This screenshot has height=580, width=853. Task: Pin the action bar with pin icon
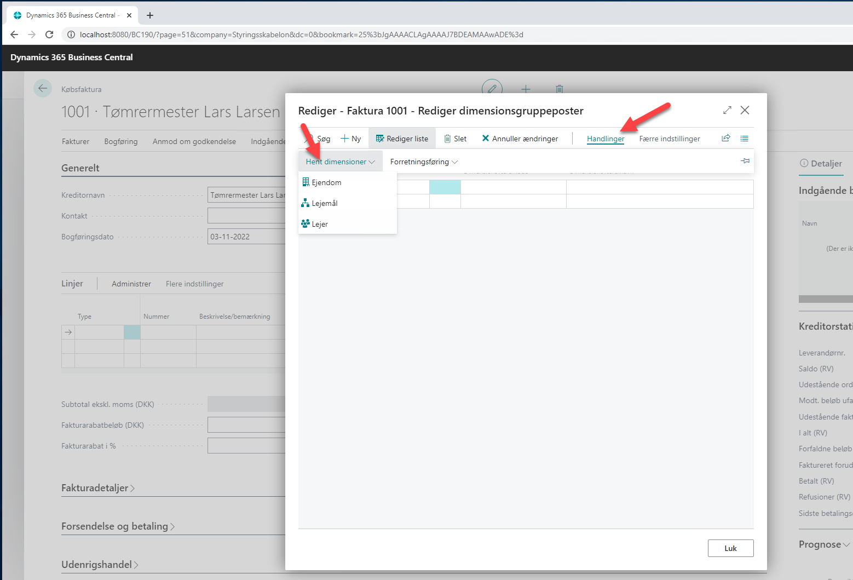[x=745, y=160]
